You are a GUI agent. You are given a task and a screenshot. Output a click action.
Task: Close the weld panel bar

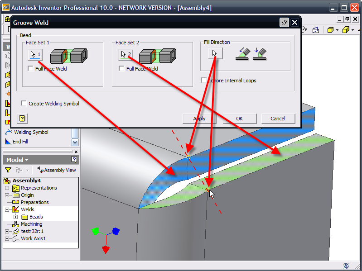coord(76,152)
